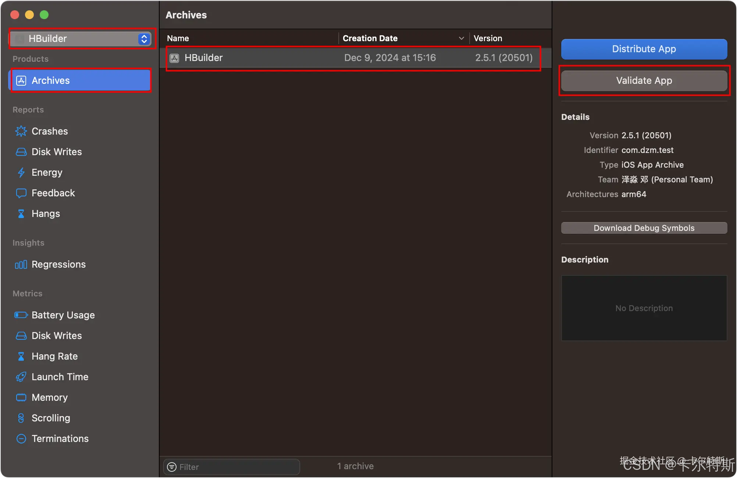Click the Regressions bar chart icon
This screenshot has height=478, width=737.
click(21, 265)
